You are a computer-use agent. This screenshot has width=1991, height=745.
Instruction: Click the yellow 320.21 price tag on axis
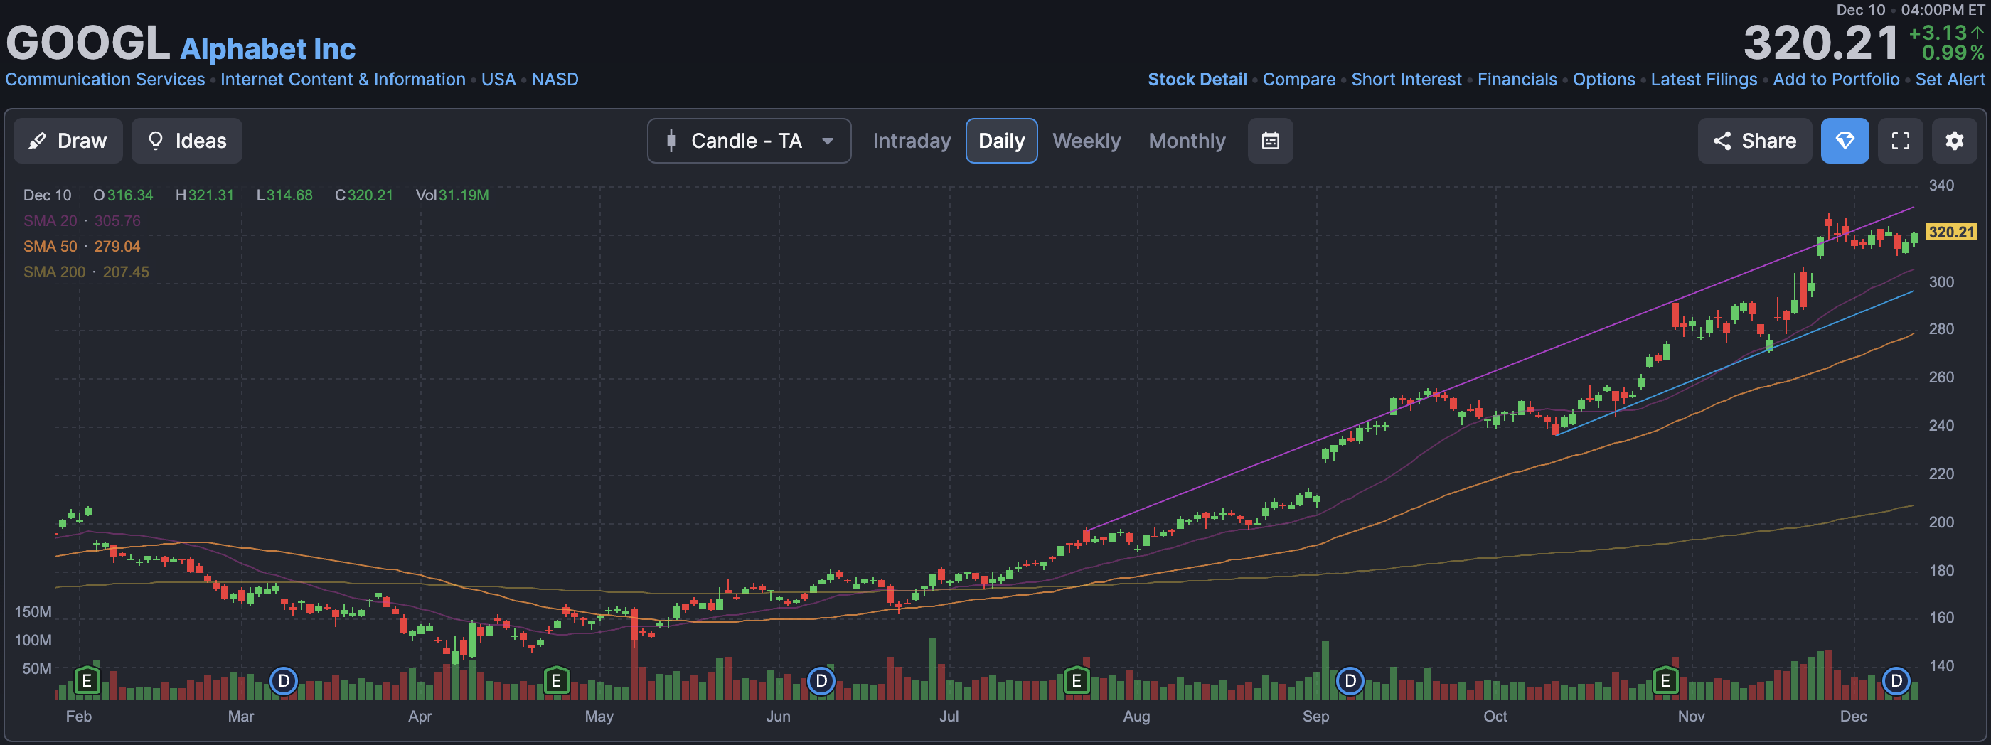(x=1950, y=232)
